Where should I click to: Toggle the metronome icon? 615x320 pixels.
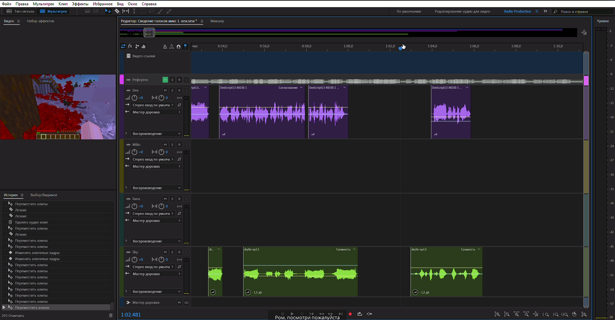pyautogui.click(x=165, y=47)
